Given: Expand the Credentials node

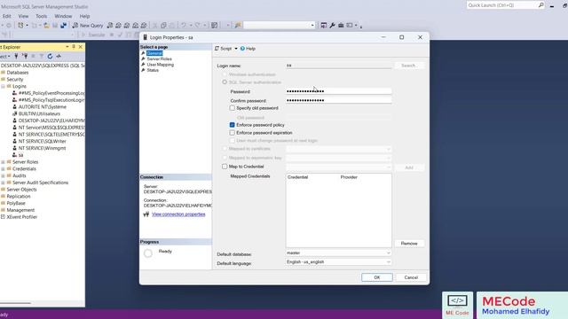Looking at the screenshot, I should (3, 169).
